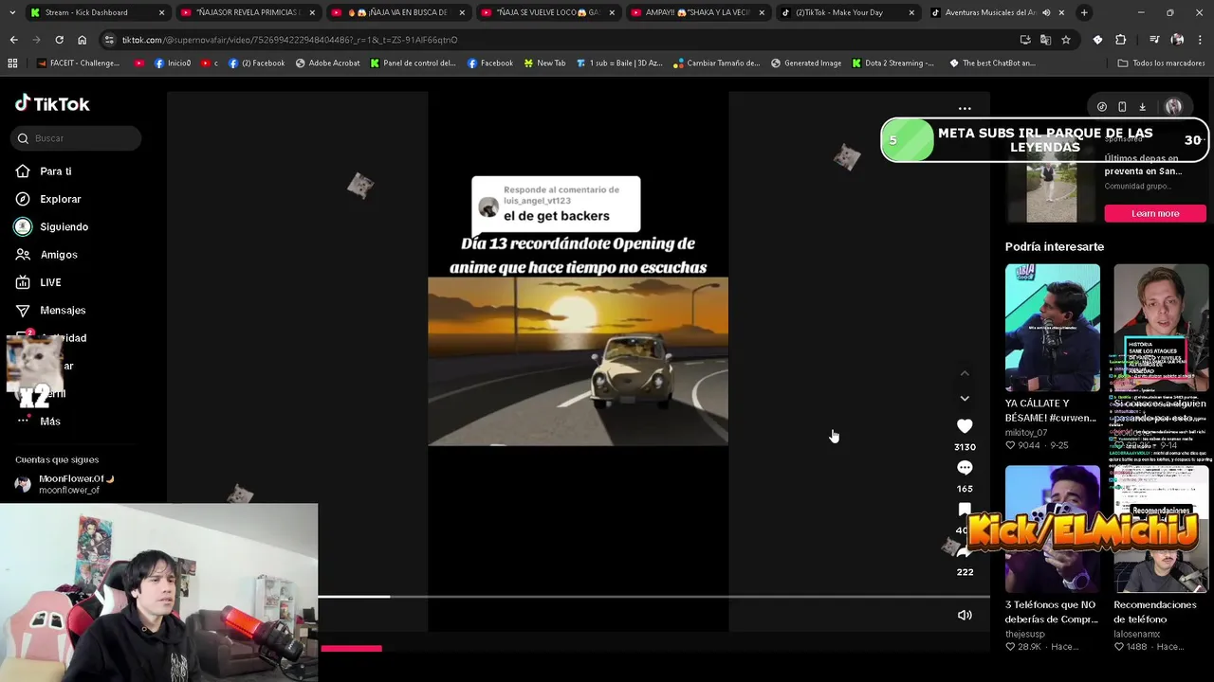Go to browser home page
Viewport: 1214px width, 682px height.
[x=82, y=40]
